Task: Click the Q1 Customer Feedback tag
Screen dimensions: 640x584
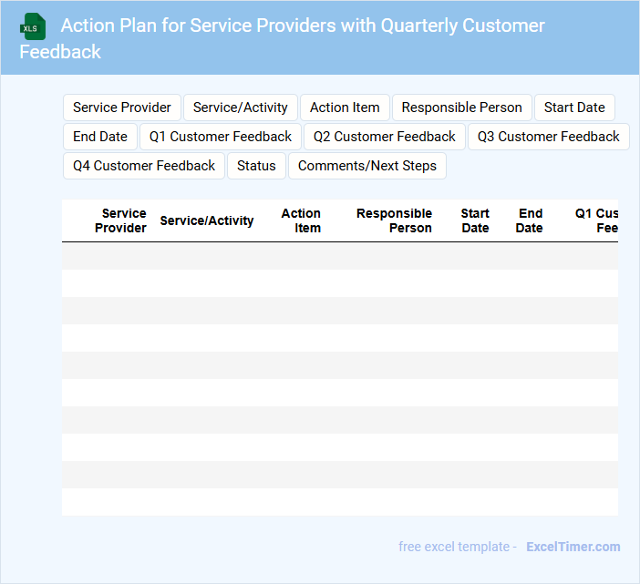Action: tap(221, 137)
